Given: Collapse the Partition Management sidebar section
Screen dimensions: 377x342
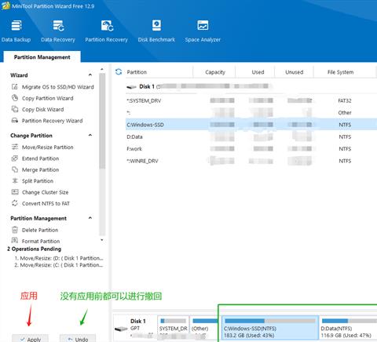Looking at the screenshot, I should 90,218.
